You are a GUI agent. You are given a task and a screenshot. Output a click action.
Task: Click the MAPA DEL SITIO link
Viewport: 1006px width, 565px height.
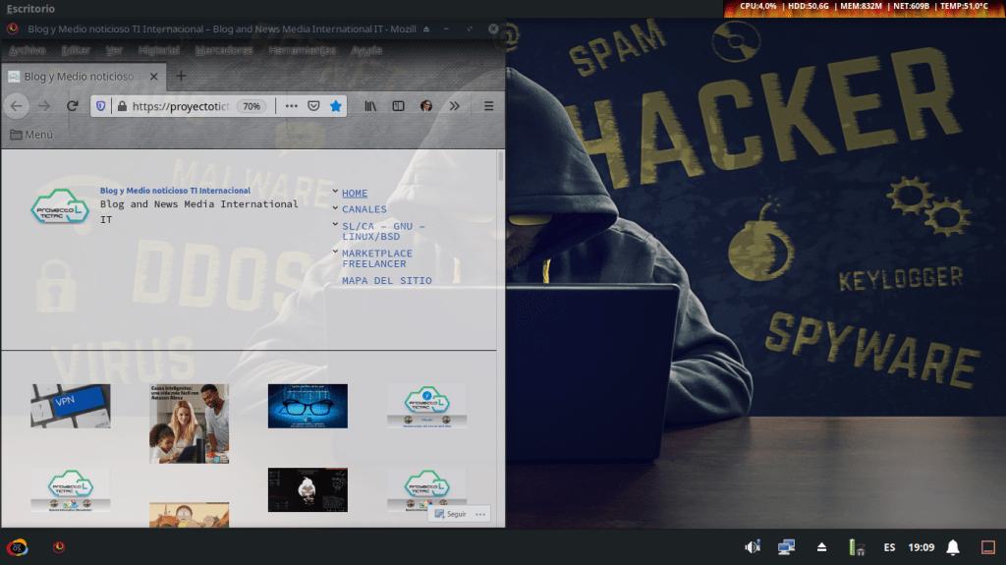[386, 280]
